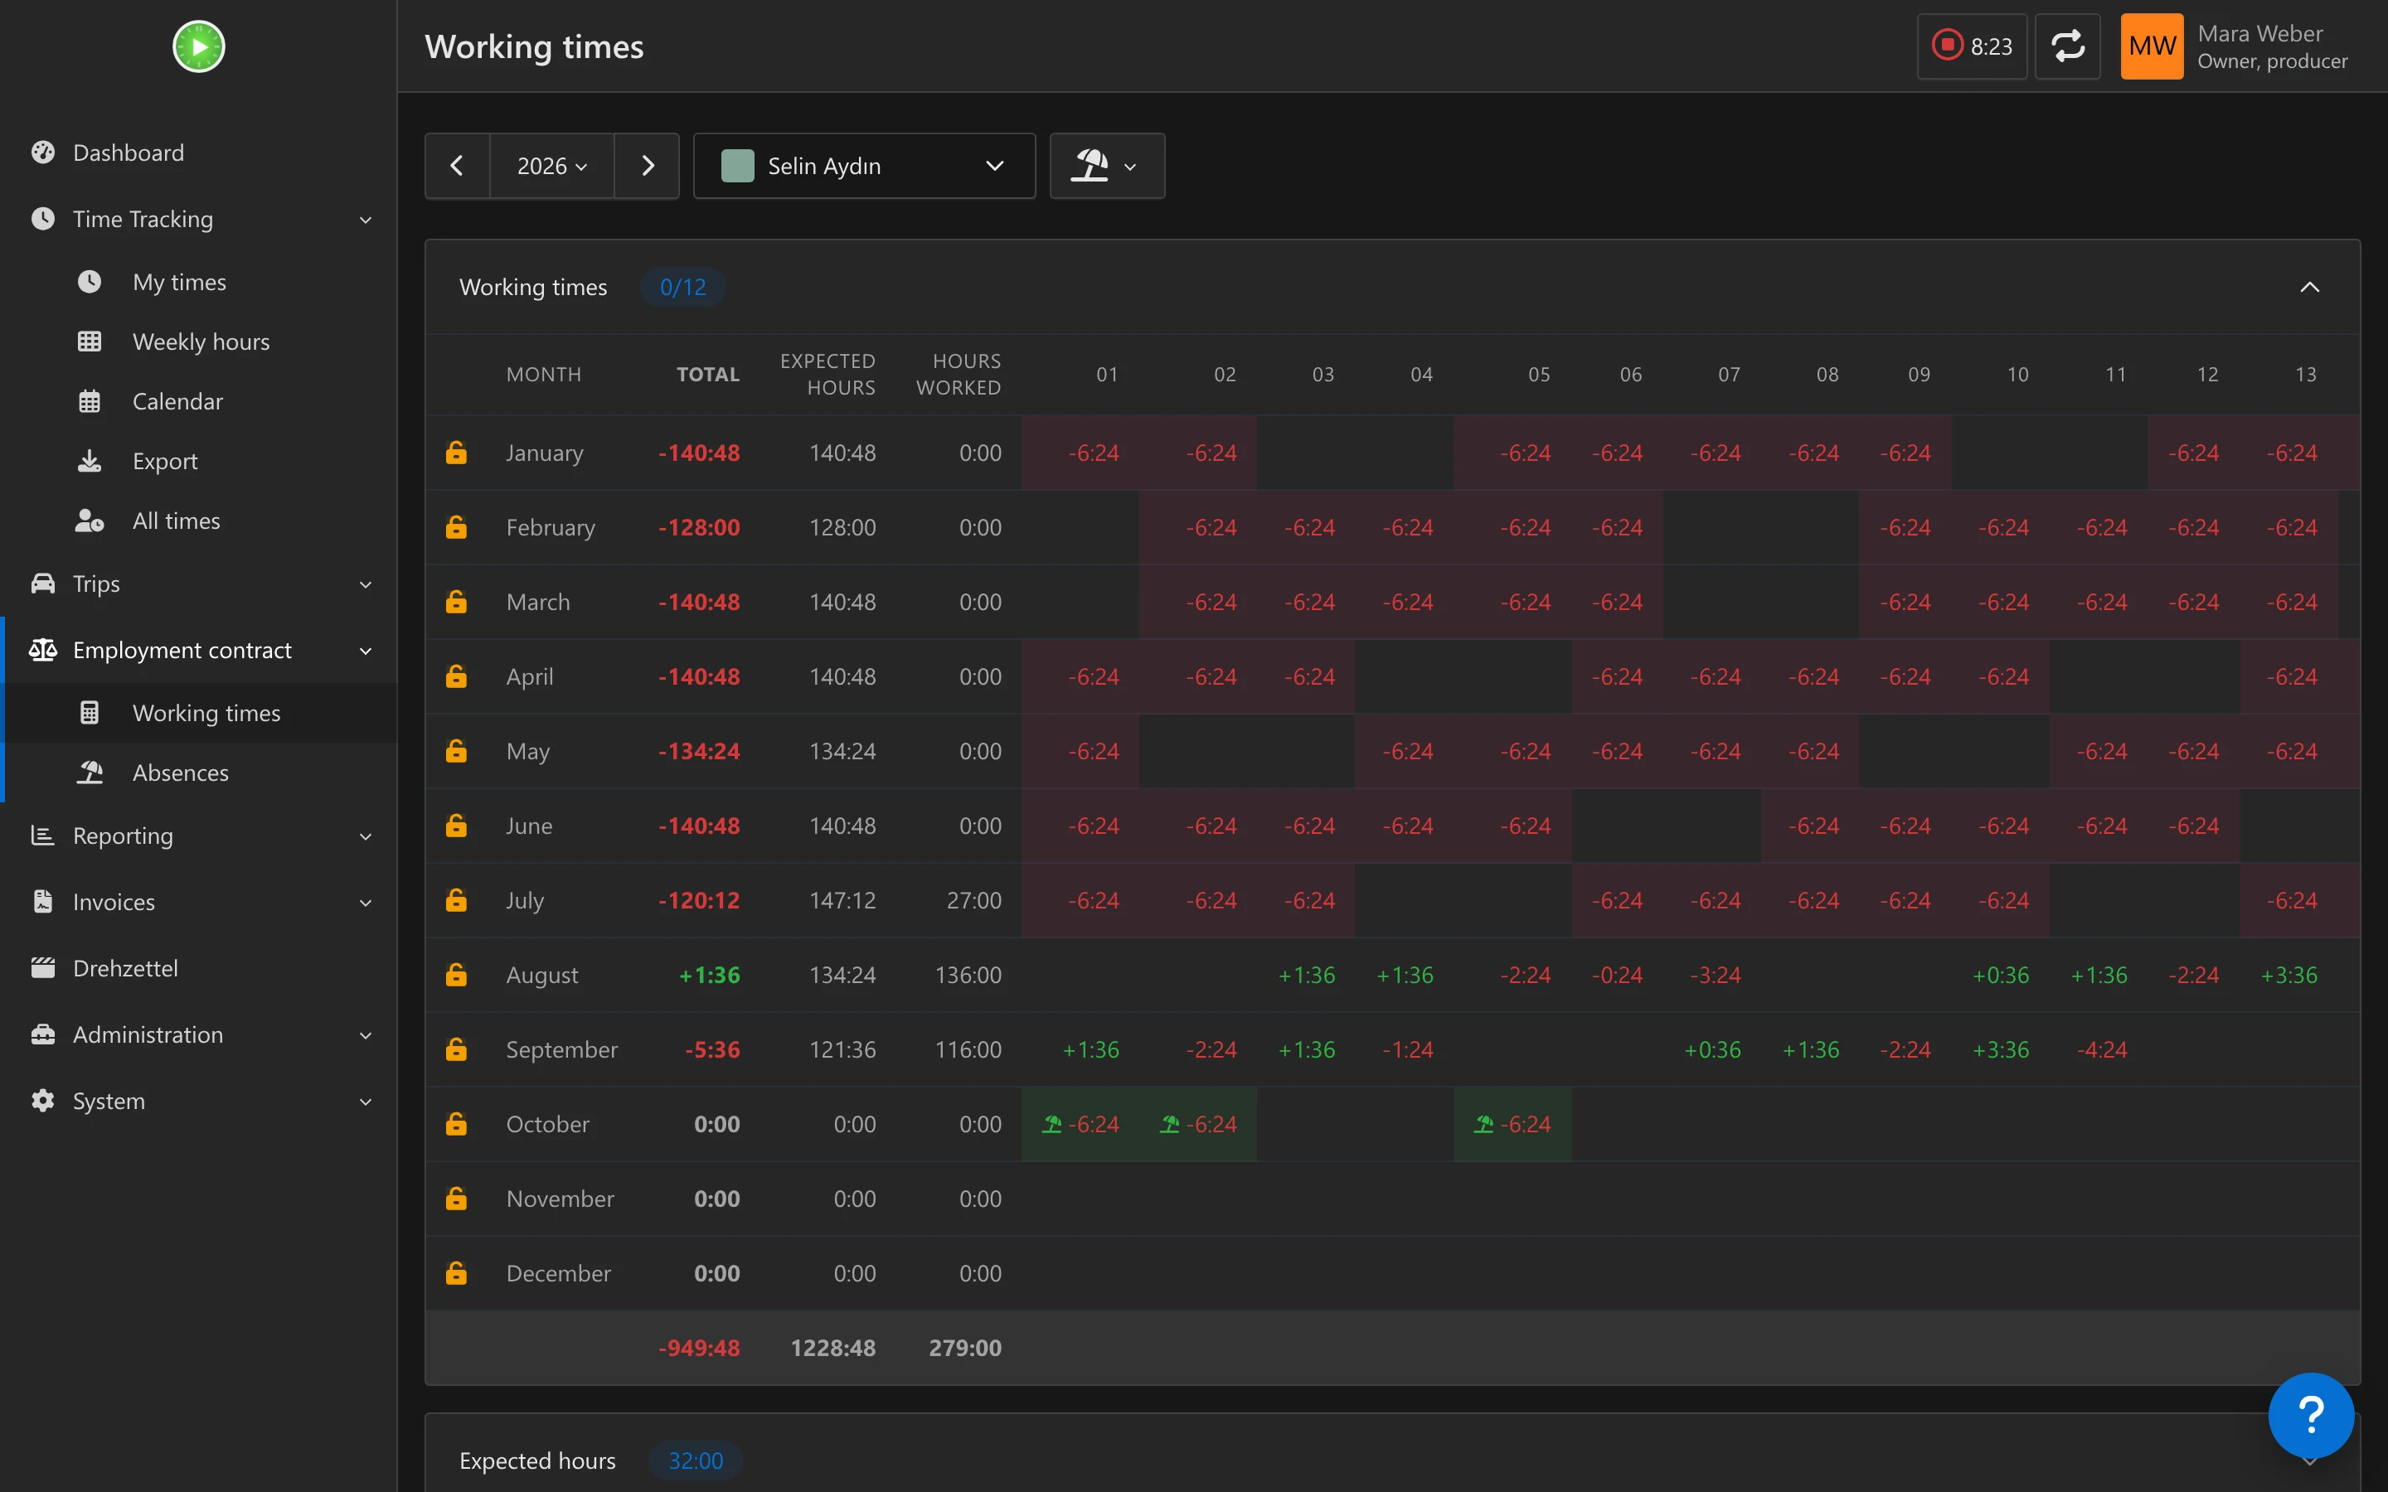Open My times page

coord(198,282)
